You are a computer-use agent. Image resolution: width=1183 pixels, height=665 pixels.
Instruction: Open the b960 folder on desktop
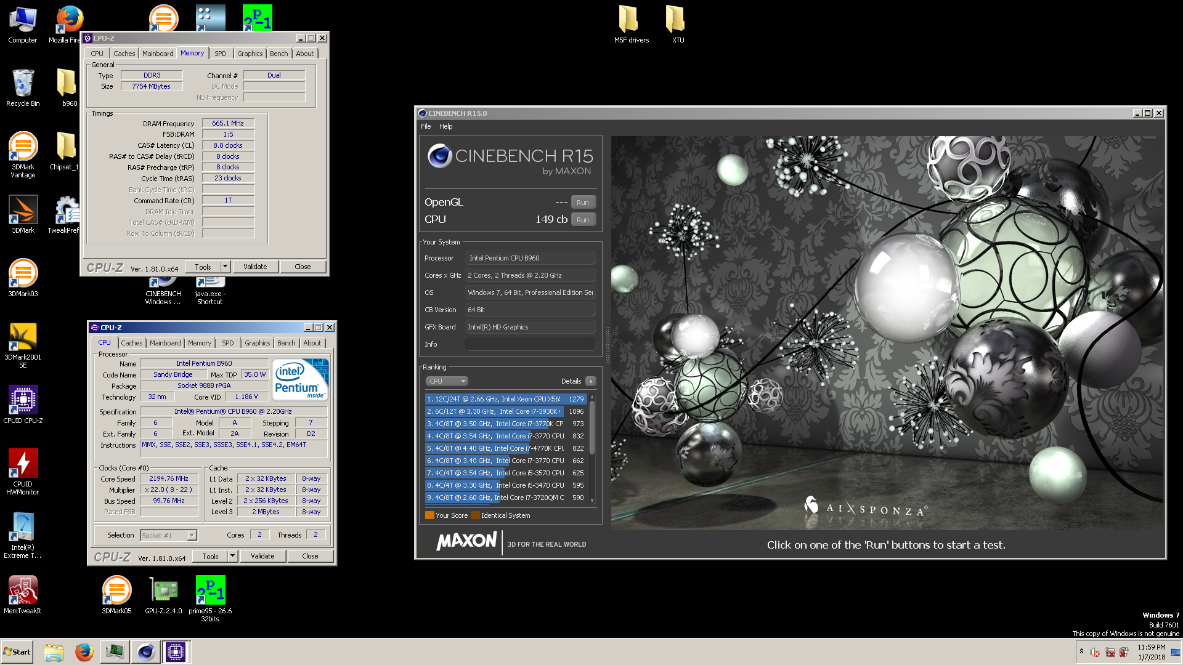[68, 87]
